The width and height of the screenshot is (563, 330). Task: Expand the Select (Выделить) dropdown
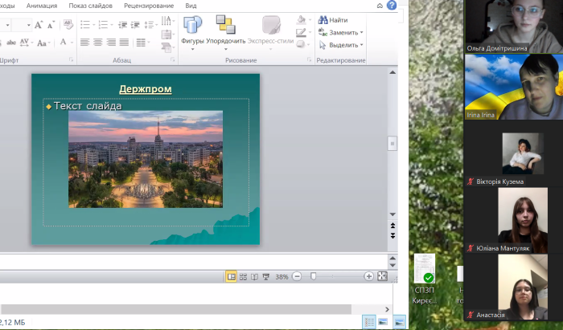coord(361,45)
